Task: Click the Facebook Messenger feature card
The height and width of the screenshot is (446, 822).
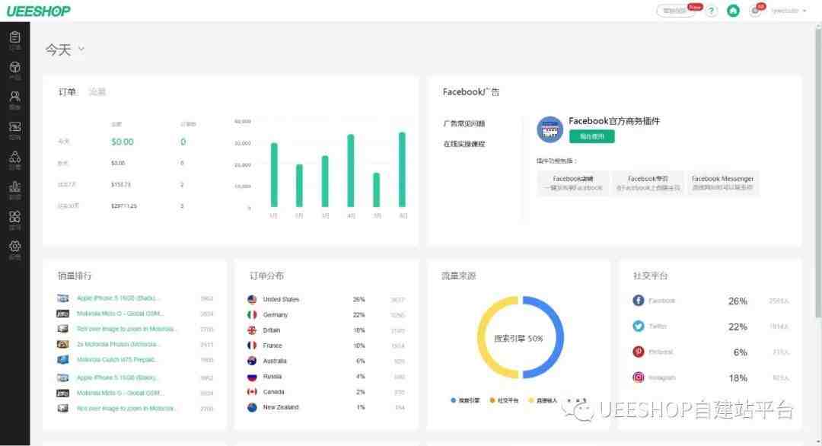Action: (722, 183)
